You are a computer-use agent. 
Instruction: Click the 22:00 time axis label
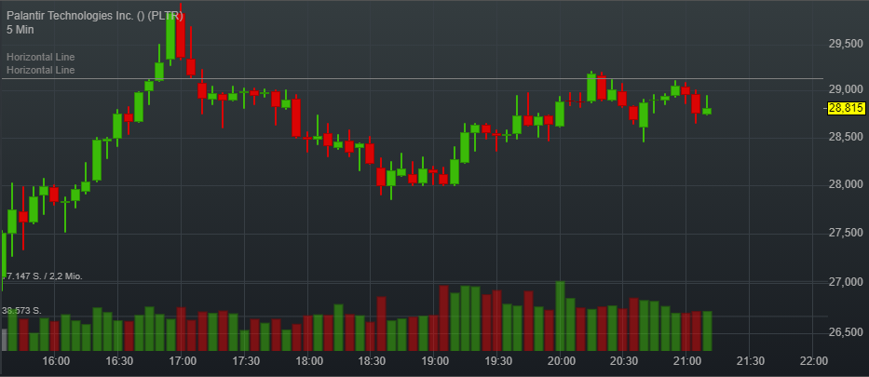[x=813, y=361]
